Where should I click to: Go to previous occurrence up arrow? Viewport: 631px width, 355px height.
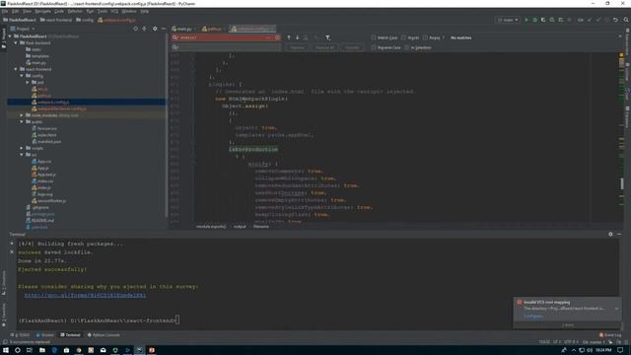(x=289, y=37)
